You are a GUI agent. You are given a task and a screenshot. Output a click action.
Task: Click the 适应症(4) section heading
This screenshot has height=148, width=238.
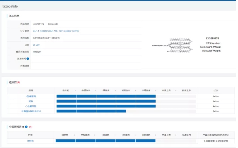click(x=14, y=82)
